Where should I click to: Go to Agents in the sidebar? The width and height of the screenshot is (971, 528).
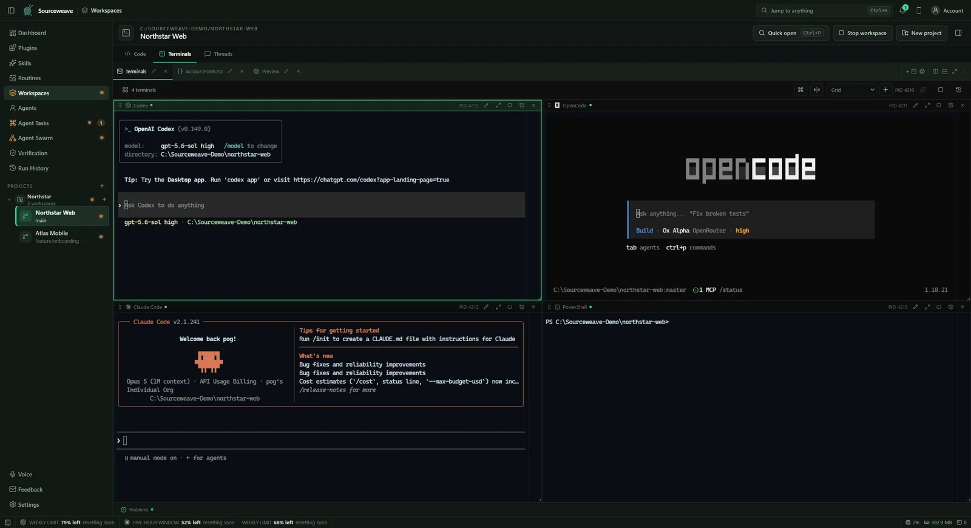point(56,108)
